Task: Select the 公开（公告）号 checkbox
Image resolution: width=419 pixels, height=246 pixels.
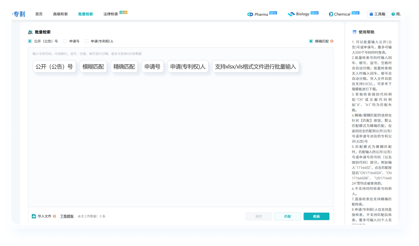Action: [x=30, y=41]
